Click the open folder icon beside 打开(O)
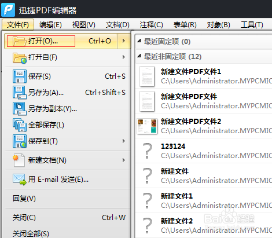Image resolution: width=272 pixels, height=238 pixels. click(19, 41)
